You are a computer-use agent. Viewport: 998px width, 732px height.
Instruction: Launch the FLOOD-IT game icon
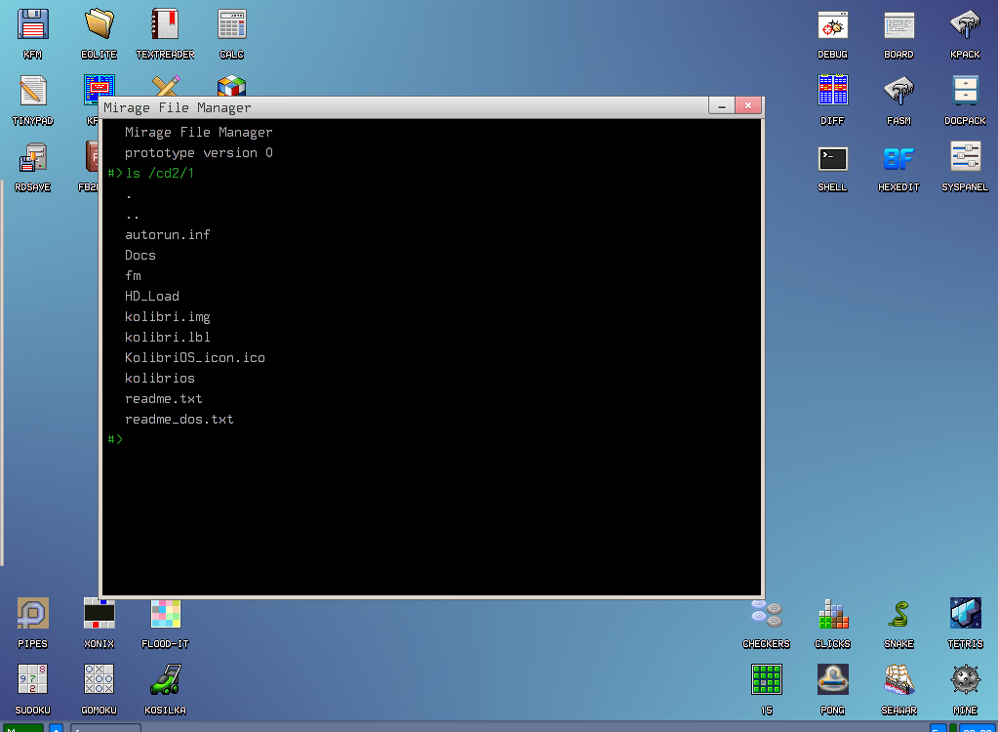click(165, 614)
